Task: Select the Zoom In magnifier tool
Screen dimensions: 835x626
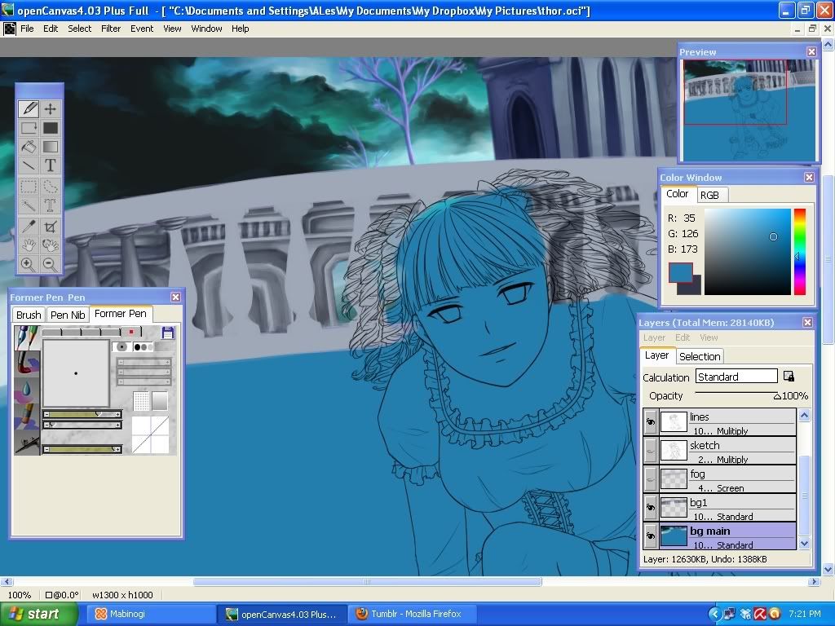Action: pyautogui.click(x=28, y=263)
